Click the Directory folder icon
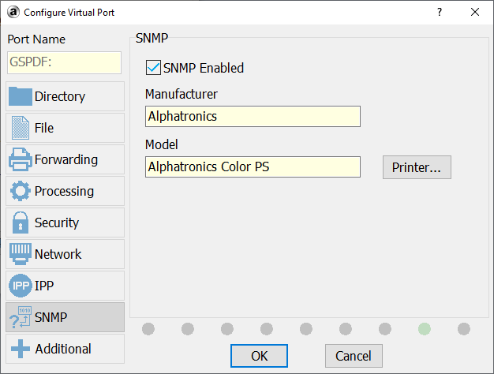The width and height of the screenshot is (494, 374). [21, 96]
